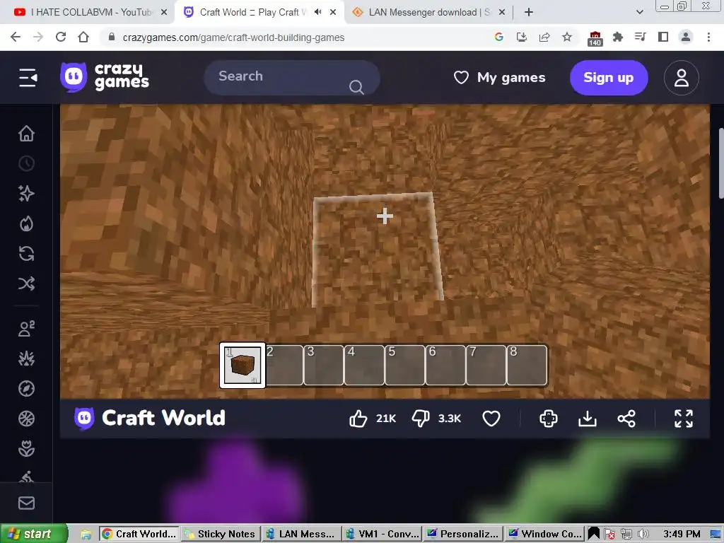
Task: Click the search magnifier icon
Action: point(356,87)
